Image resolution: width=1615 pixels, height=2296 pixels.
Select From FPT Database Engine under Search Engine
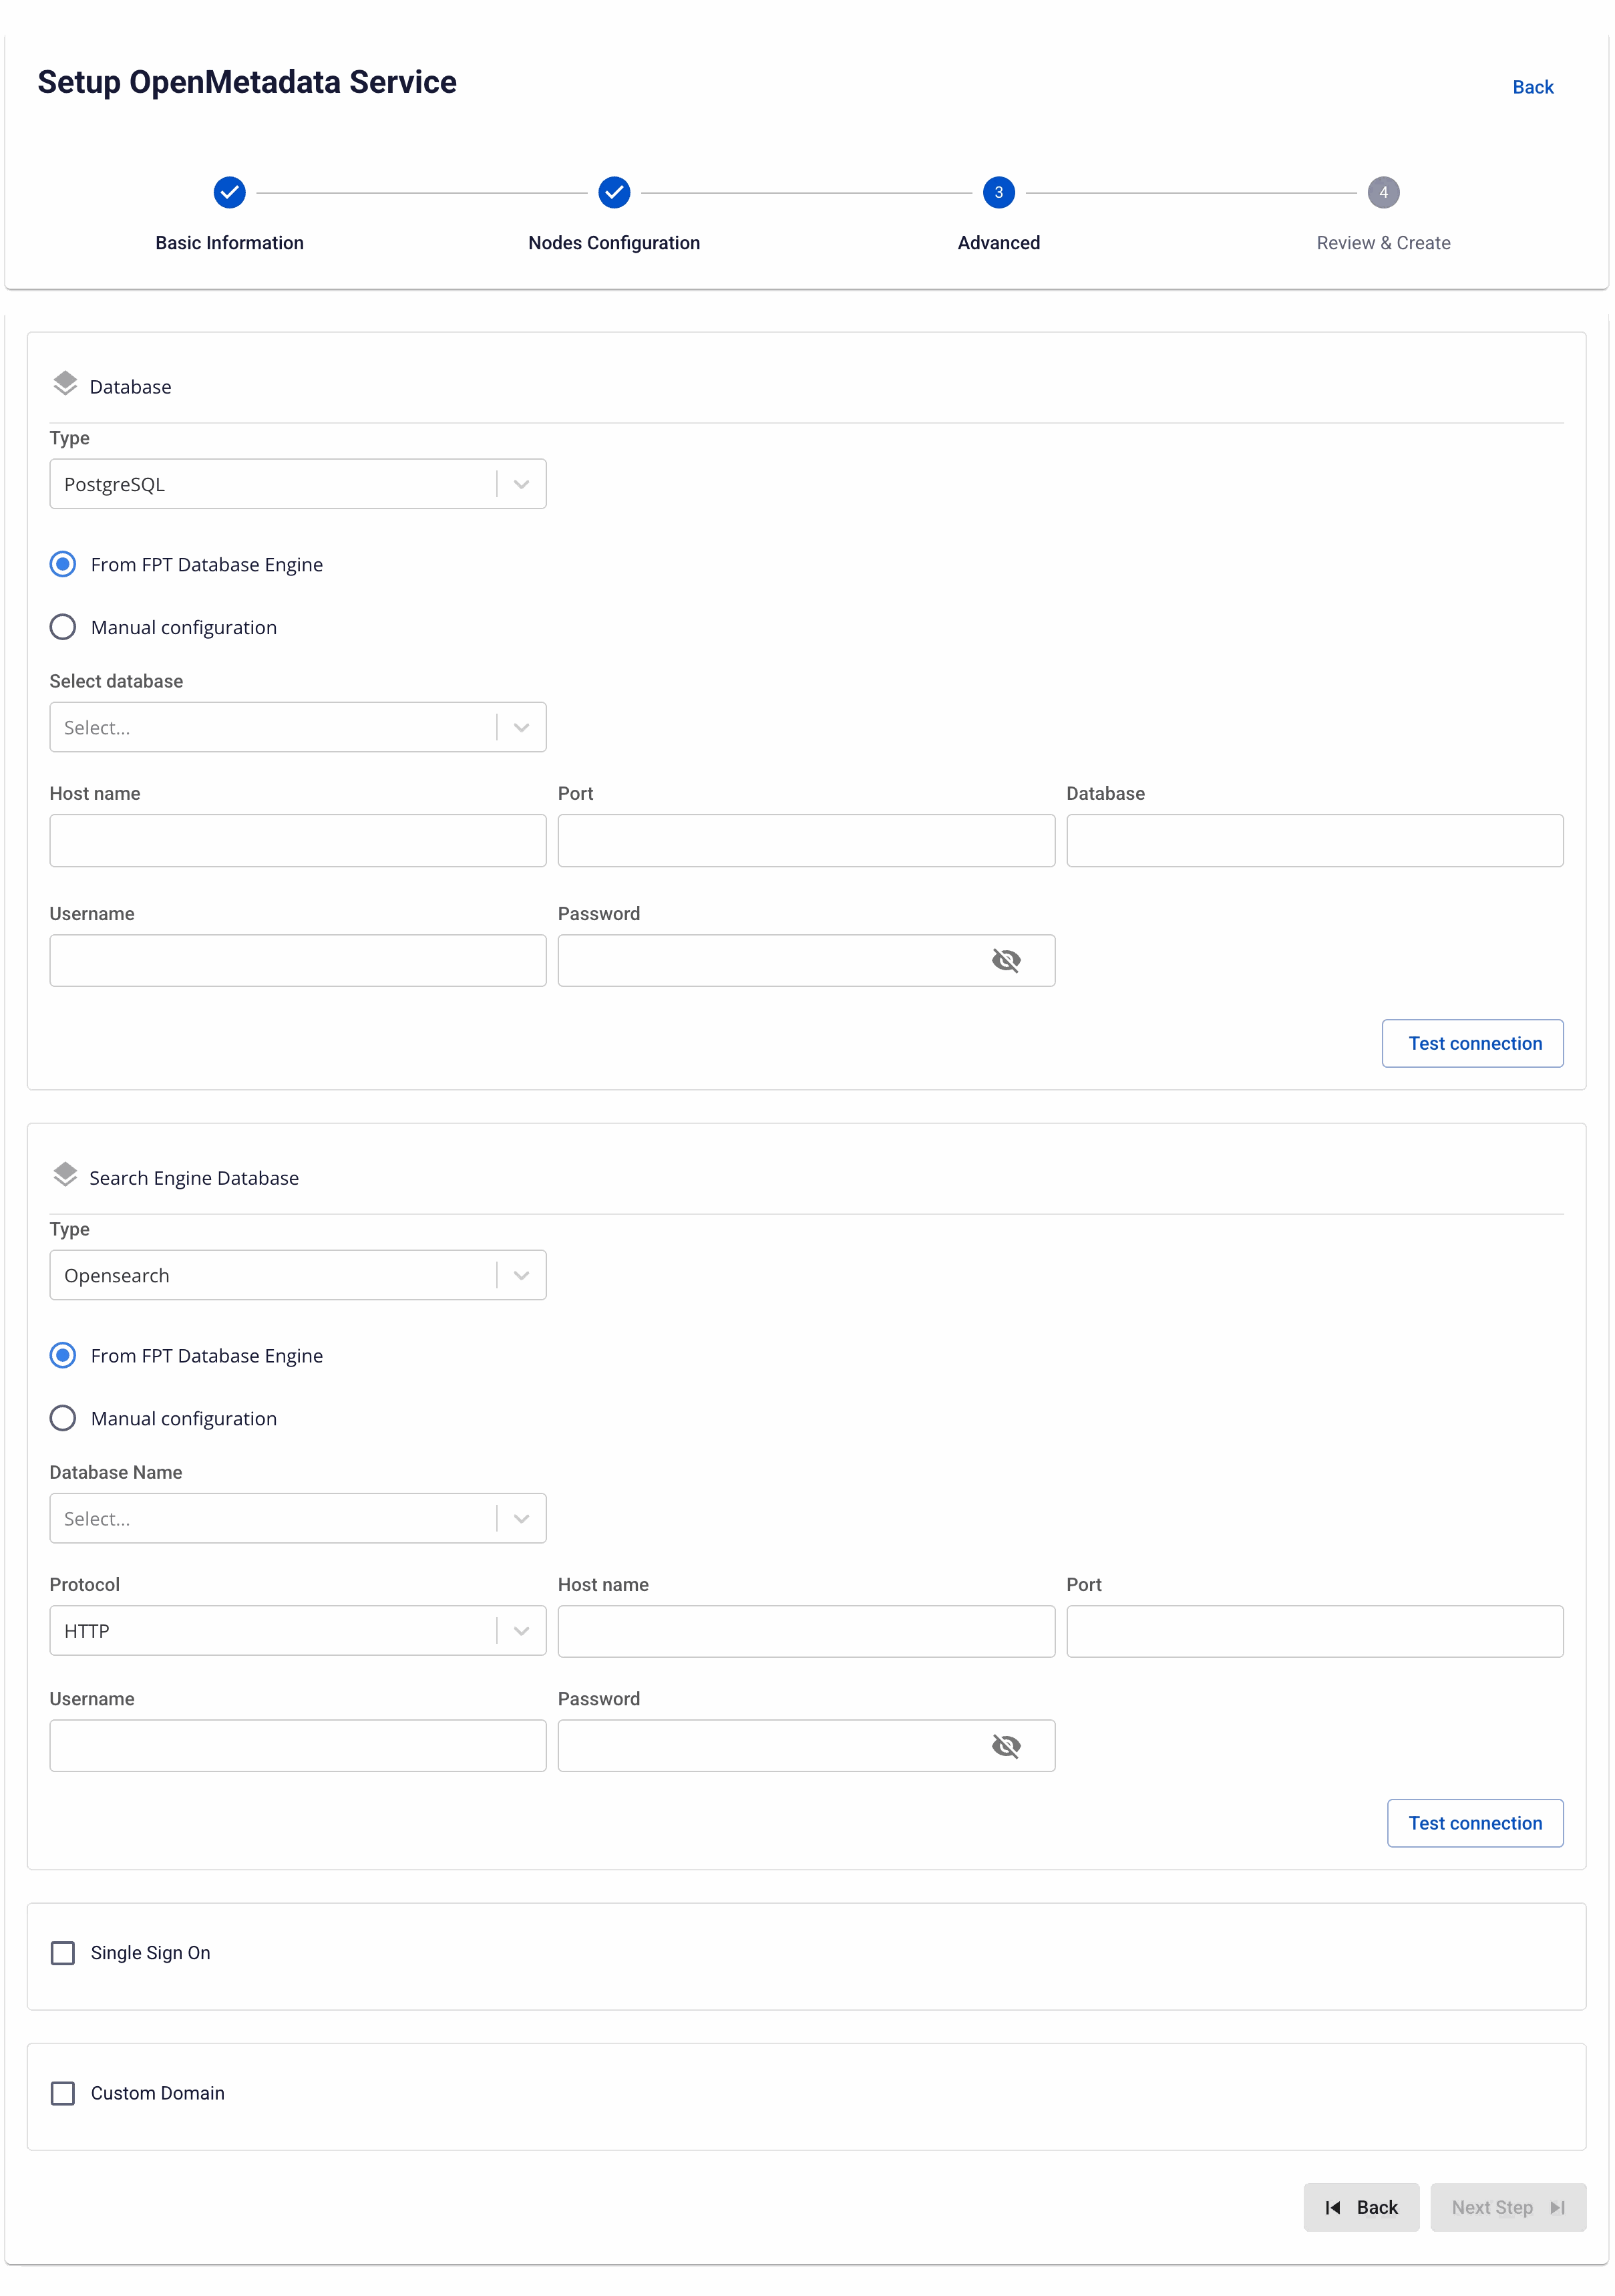point(63,1355)
